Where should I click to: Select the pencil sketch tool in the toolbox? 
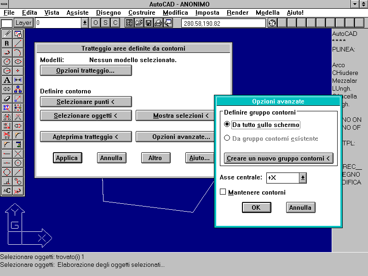7,34
